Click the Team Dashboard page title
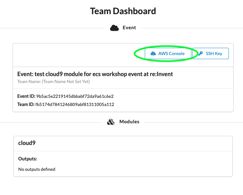The height and width of the screenshot is (195, 243). click(x=123, y=11)
